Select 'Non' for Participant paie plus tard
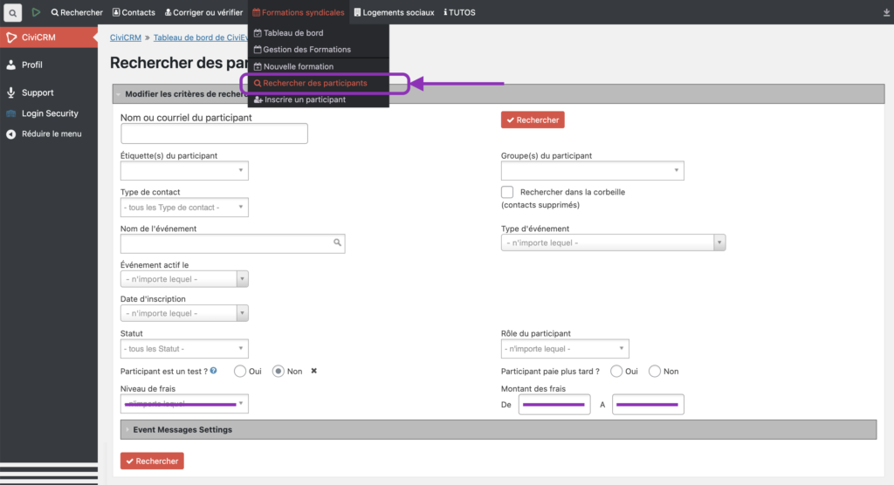The height and width of the screenshot is (485, 894). pos(655,371)
